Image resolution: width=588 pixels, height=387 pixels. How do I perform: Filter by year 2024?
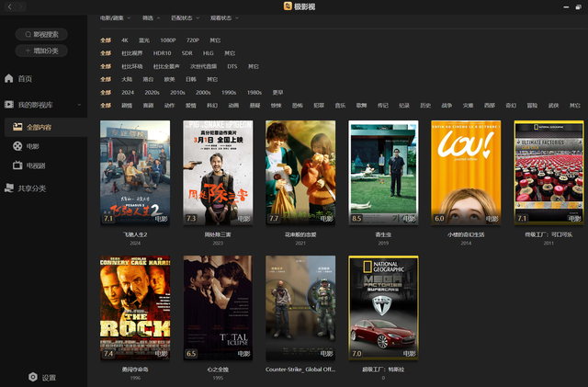(x=128, y=92)
